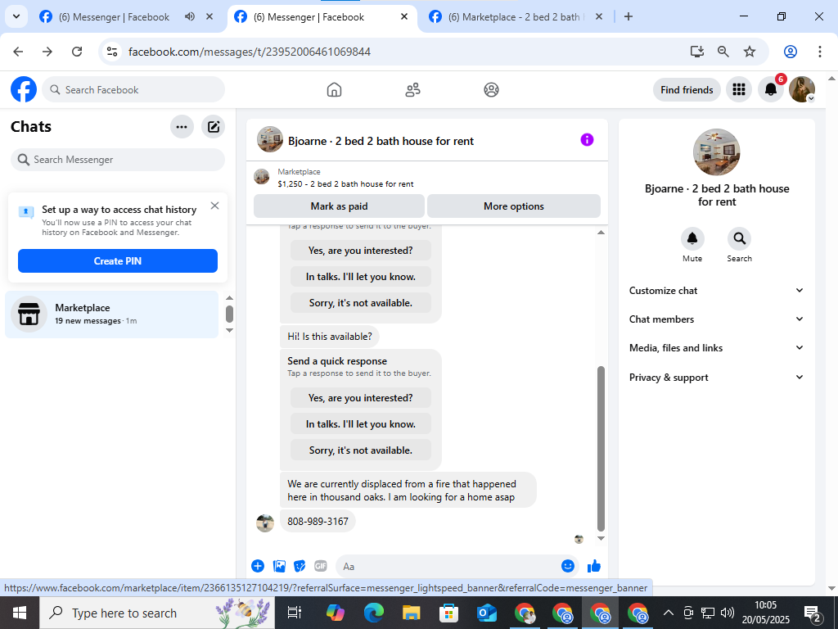Expand Customize chat section
This screenshot has width=838, height=629.
tap(716, 291)
